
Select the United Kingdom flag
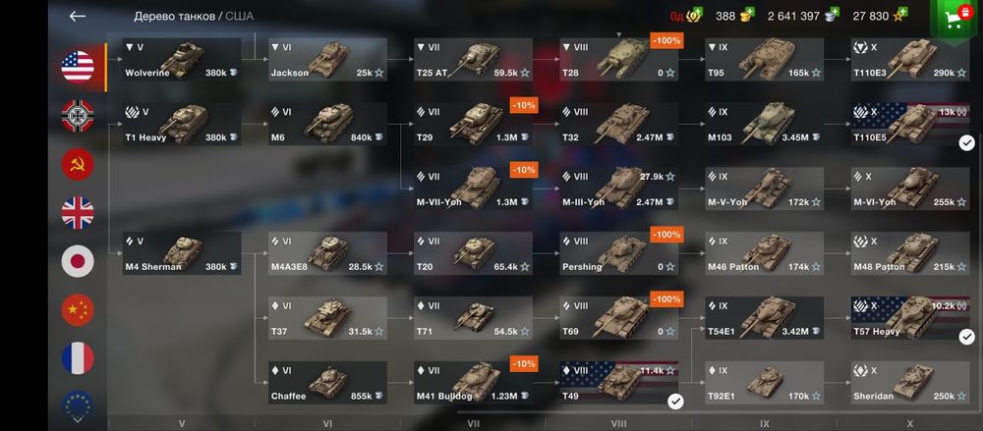78,213
